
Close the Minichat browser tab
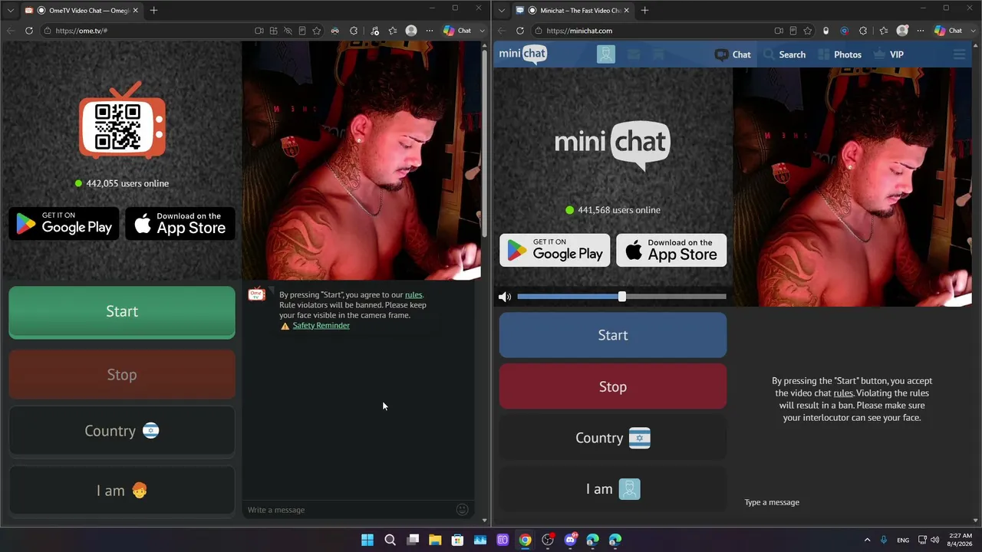626,10
